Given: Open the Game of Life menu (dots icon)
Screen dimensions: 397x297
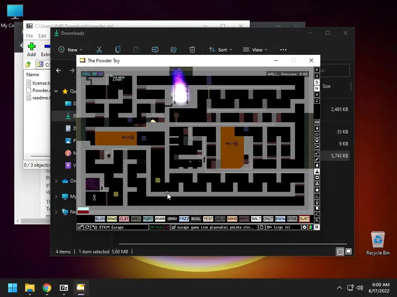Looking at the screenshot, I should [x=317, y=196].
